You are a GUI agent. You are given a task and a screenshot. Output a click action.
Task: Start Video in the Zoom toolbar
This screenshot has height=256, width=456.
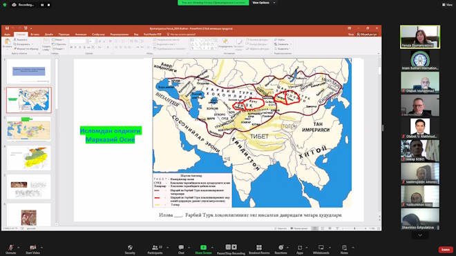[x=32, y=249]
